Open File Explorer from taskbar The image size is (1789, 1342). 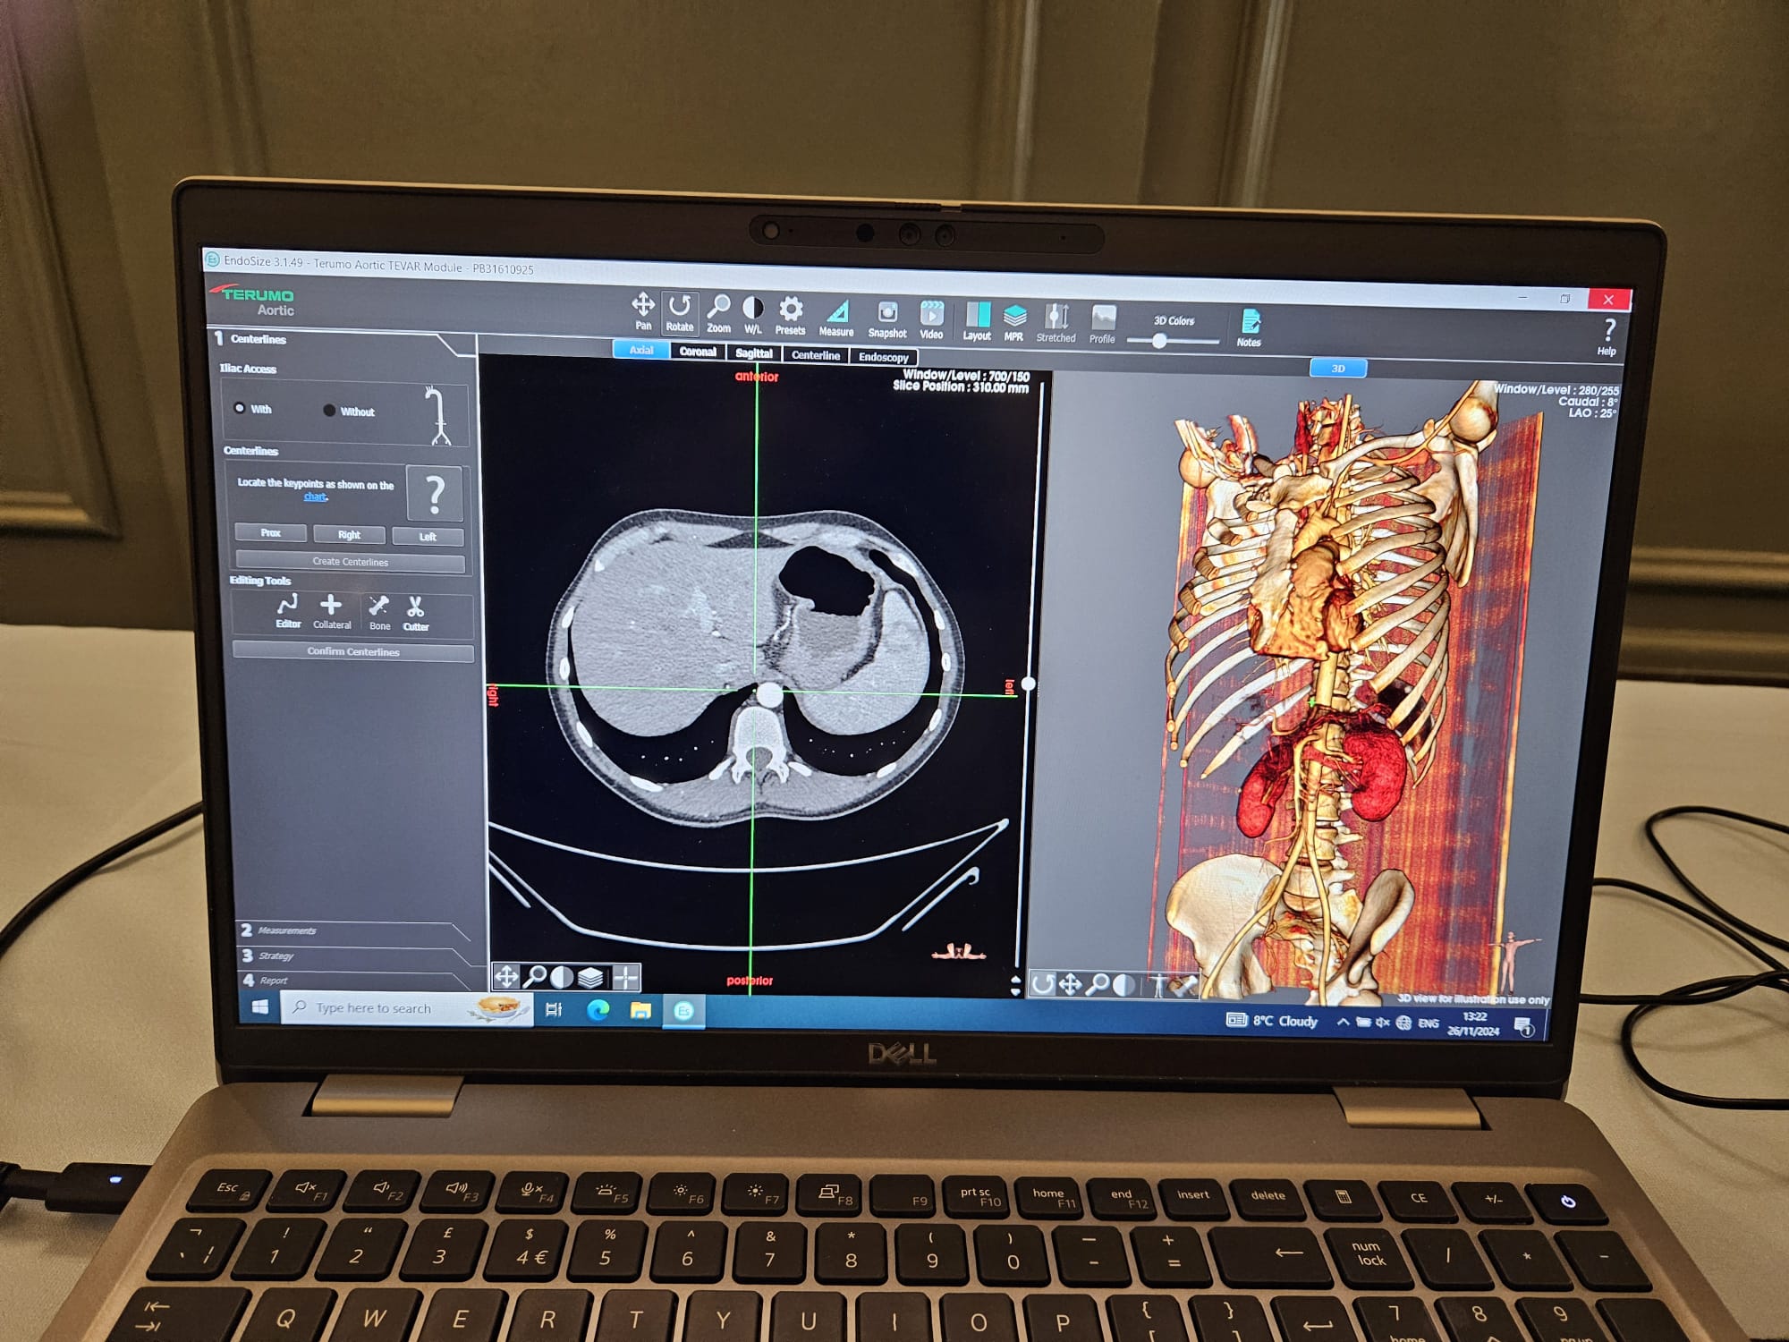pyautogui.click(x=640, y=1011)
